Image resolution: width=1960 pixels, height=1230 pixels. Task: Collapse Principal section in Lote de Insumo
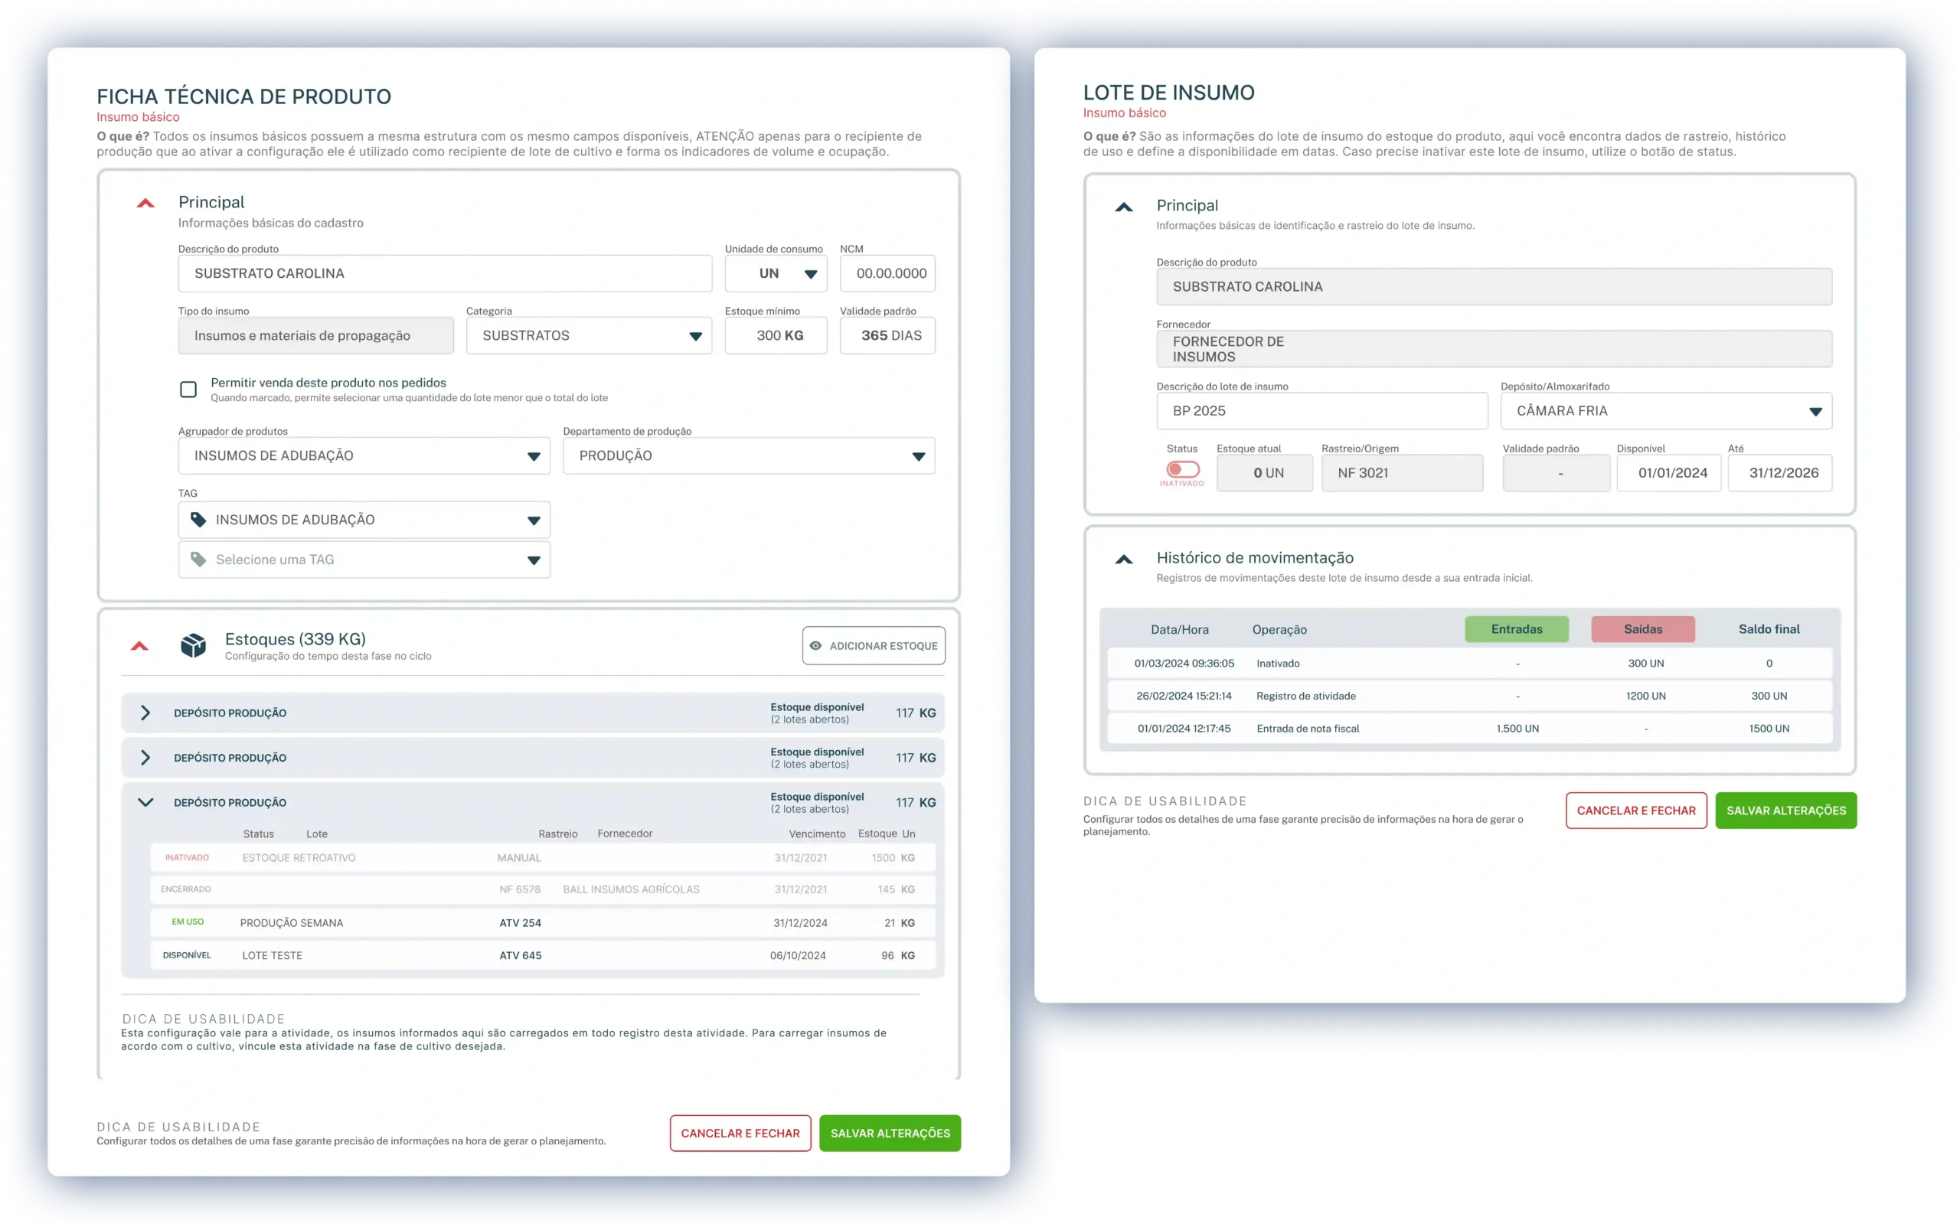tap(1124, 207)
